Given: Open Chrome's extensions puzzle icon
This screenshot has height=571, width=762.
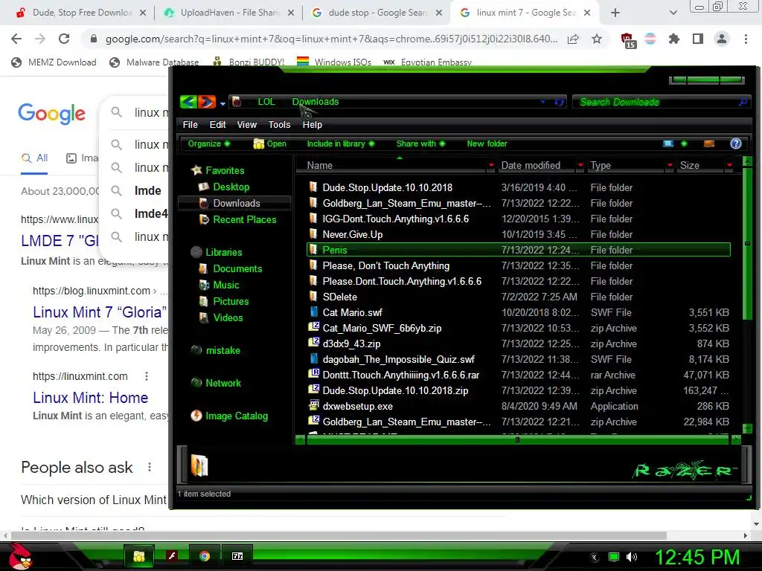Looking at the screenshot, I should pos(674,39).
